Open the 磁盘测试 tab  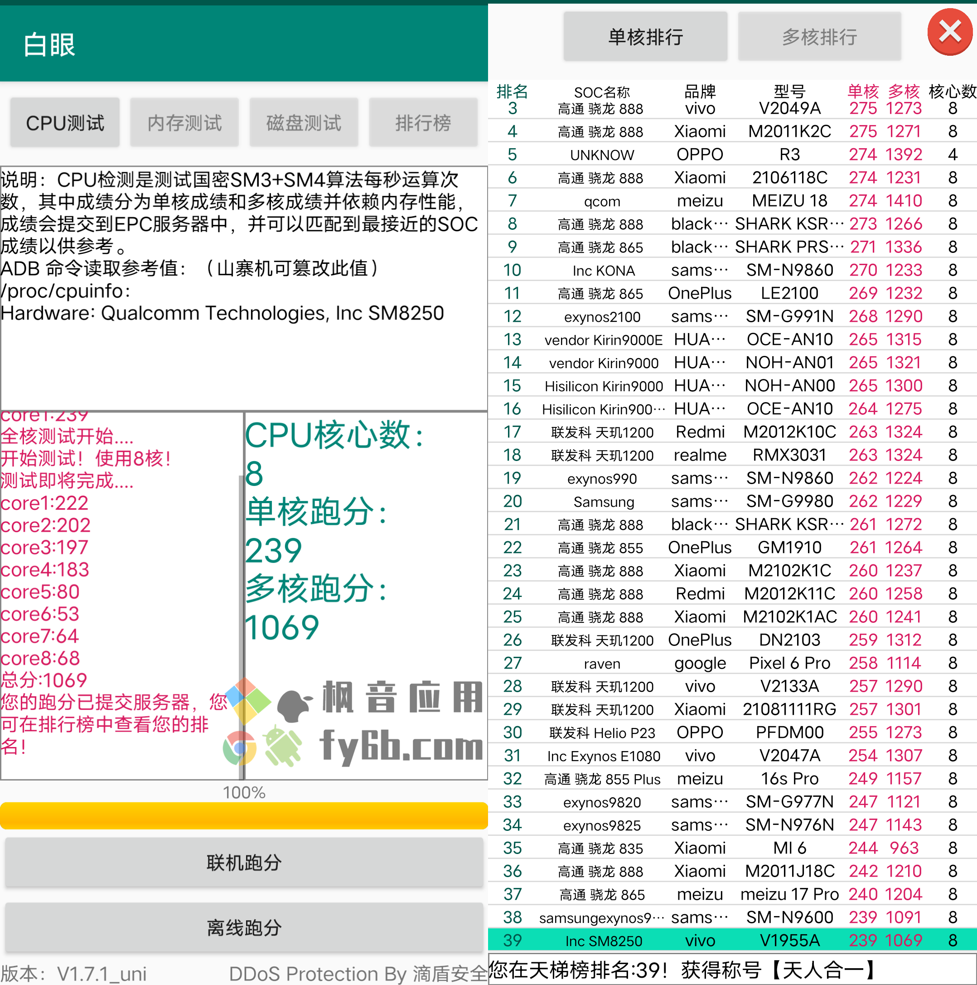pos(304,123)
